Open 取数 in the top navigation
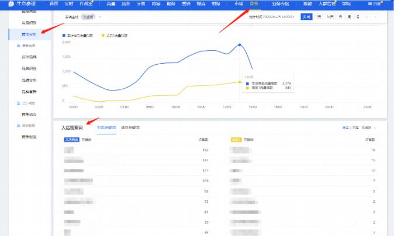This screenshot has height=236, width=394. 307,4
